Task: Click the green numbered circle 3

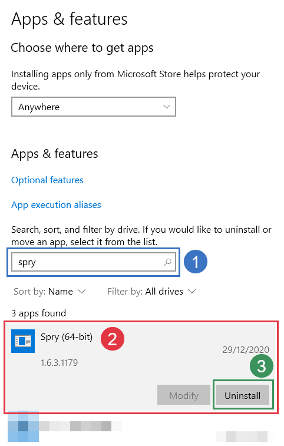Action: point(262,366)
